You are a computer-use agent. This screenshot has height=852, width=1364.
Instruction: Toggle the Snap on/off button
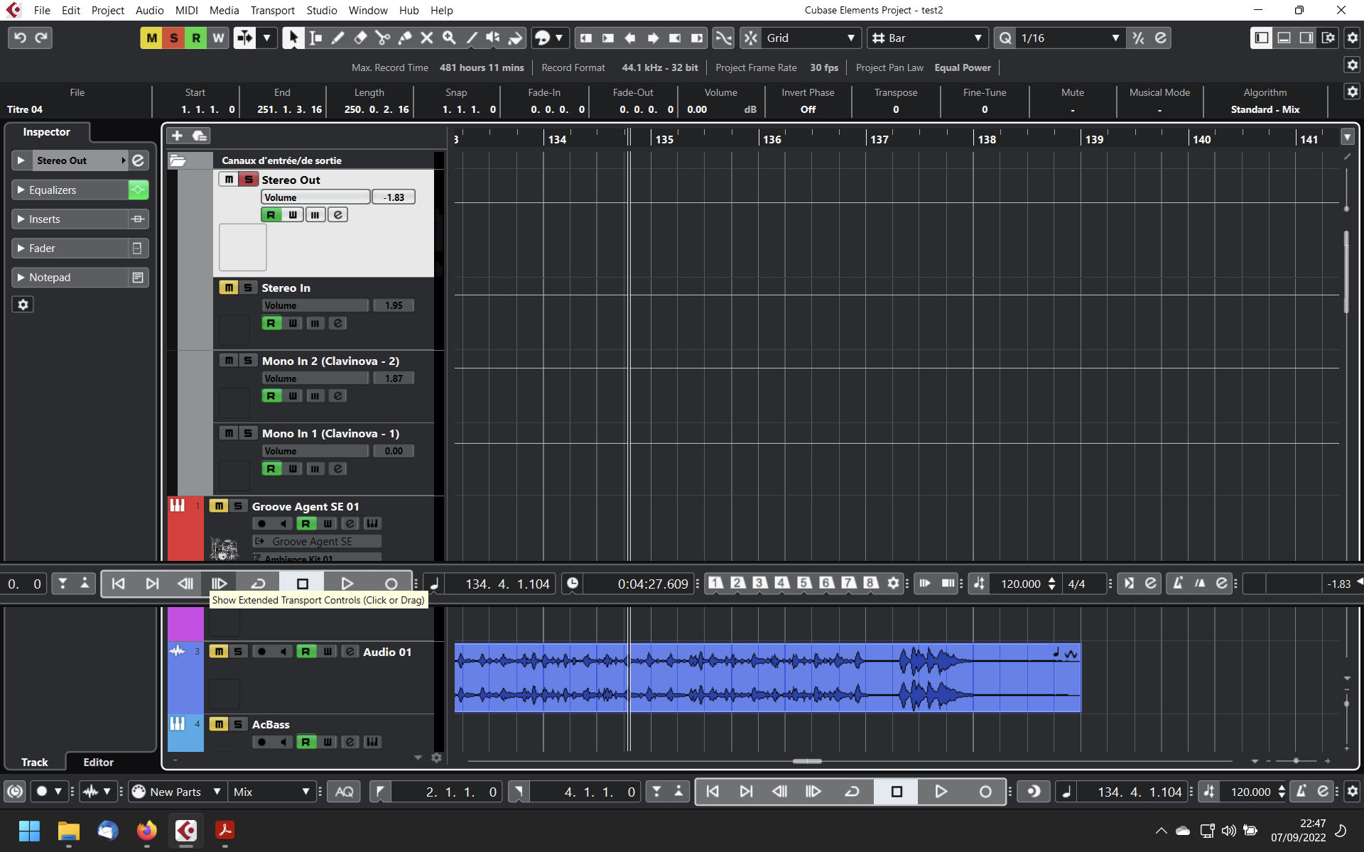click(x=751, y=38)
